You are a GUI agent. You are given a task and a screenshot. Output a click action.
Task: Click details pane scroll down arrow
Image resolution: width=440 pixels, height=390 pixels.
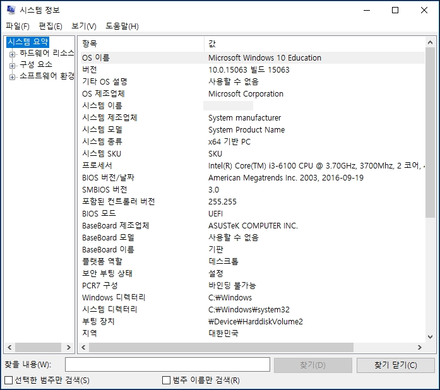[430, 337]
